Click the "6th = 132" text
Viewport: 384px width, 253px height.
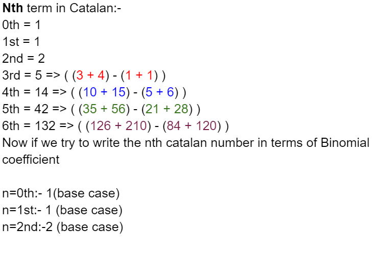pos(26,126)
